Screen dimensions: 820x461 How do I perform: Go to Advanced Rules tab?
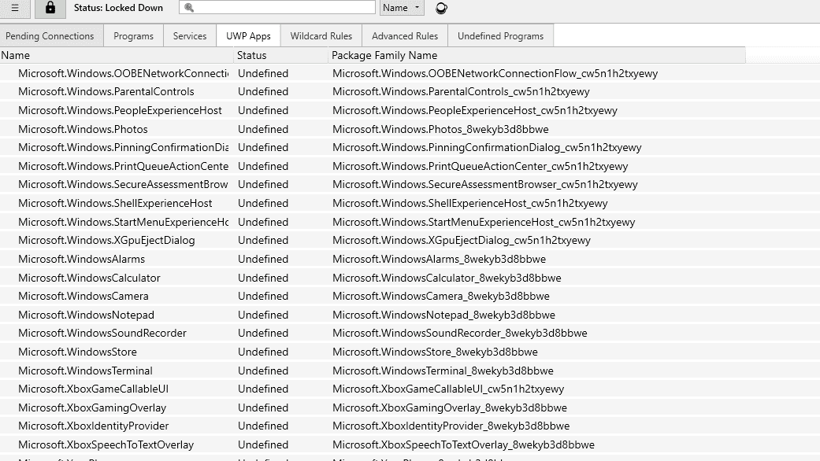(x=405, y=36)
